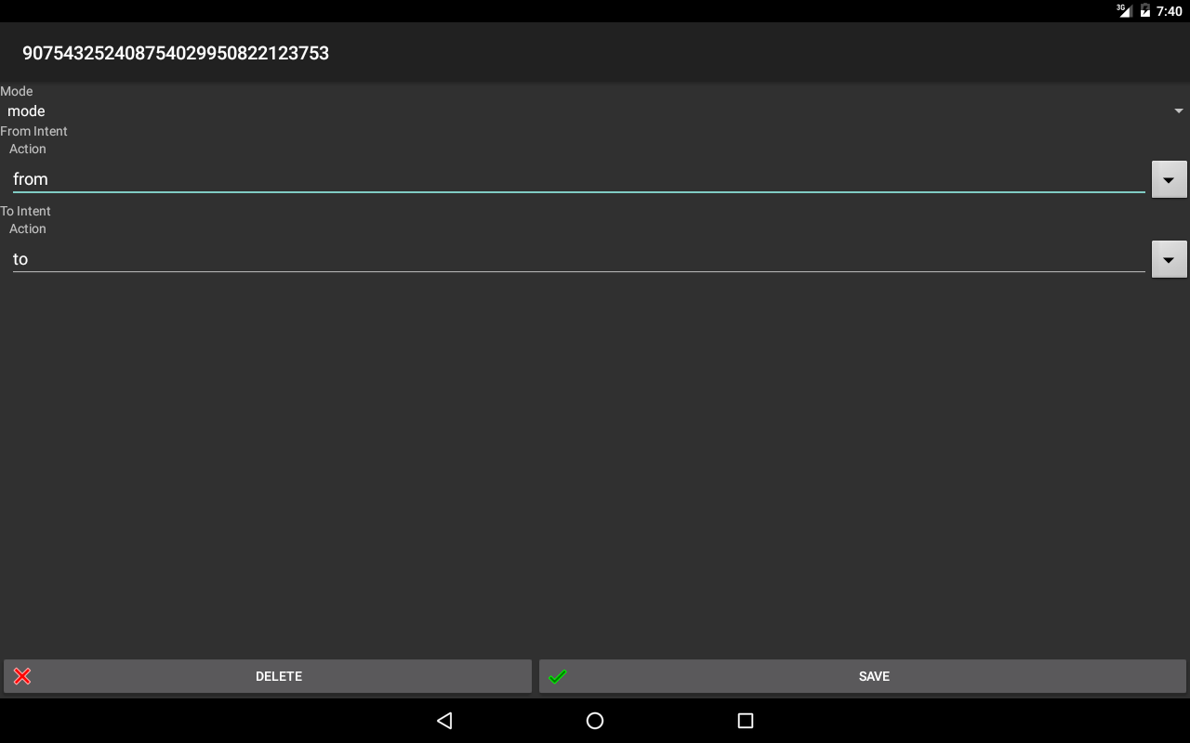The image size is (1190, 743).
Task: Tap the battery icon in status bar
Action: point(1145,11)
